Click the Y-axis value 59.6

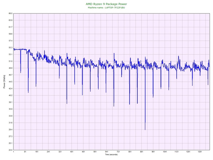[10, 34]
